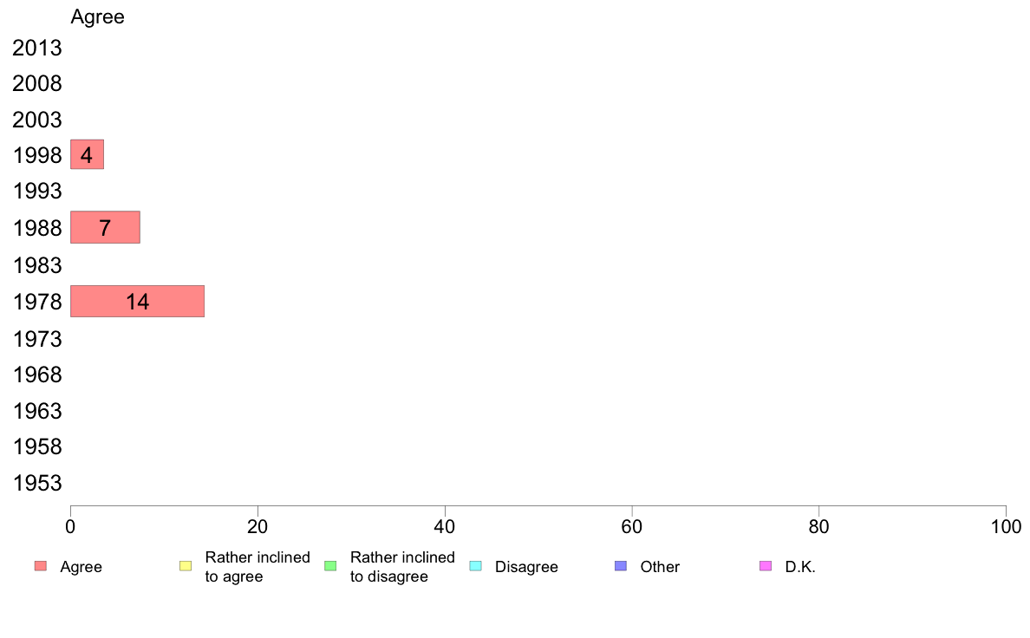
Task: Select the 1988 bar showing 7
Action: [105, 227]
